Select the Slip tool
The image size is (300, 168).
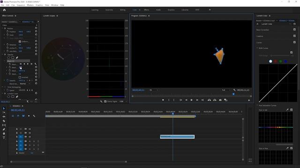pos(4,125)
